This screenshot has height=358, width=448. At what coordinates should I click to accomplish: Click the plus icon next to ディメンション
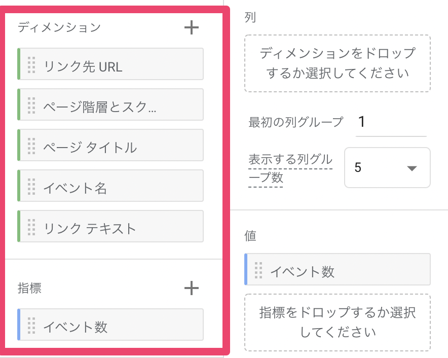191,27
